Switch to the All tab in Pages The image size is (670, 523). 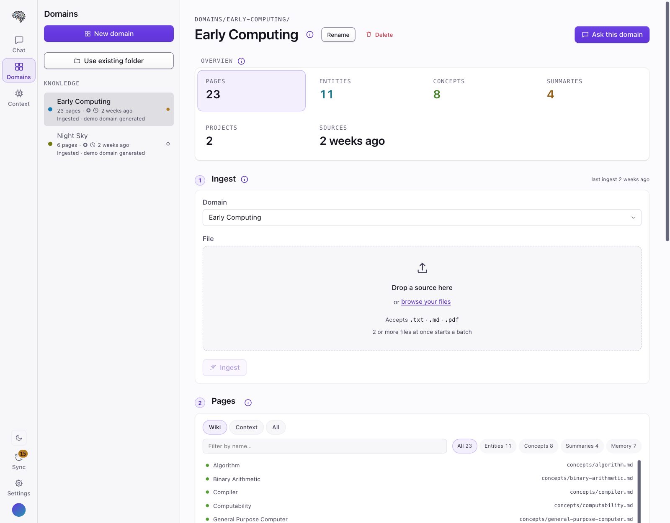pos(276,427)
